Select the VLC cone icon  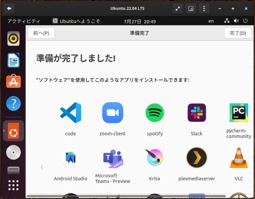239,158
